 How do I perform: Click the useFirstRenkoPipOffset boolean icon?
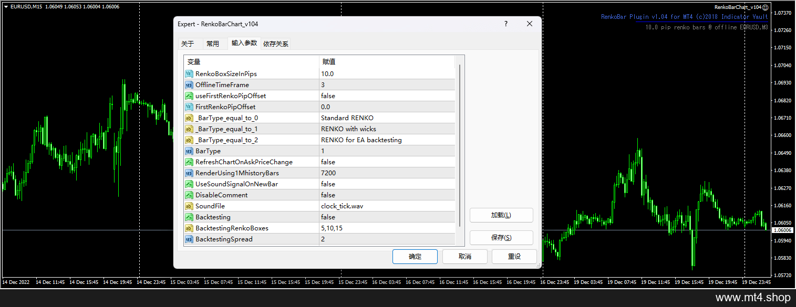(189, 96)
